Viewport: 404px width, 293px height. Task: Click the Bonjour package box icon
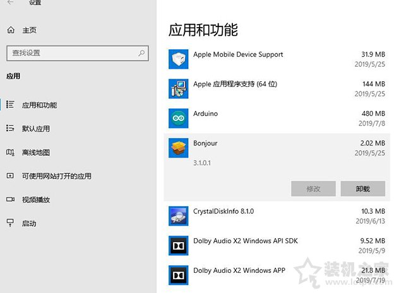178,148
